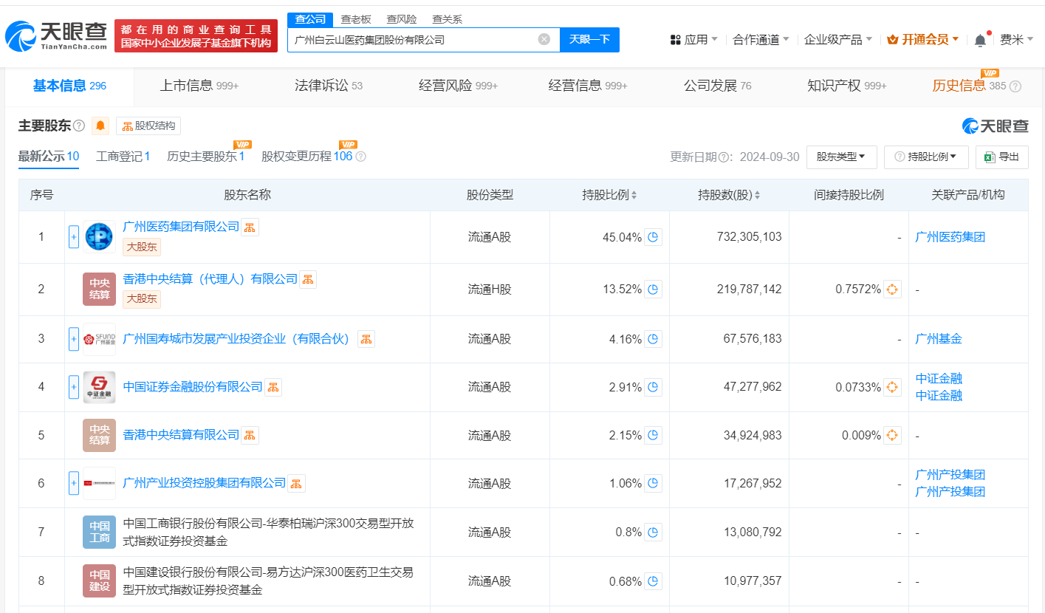Select the 历史主要股东 sub-tab

205,157
